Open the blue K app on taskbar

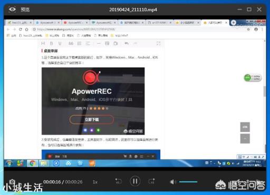(x=56, y=163)
